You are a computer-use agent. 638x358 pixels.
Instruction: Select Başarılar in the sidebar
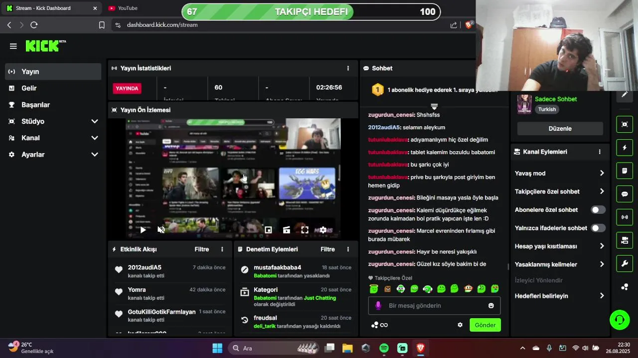pos(53,105)
